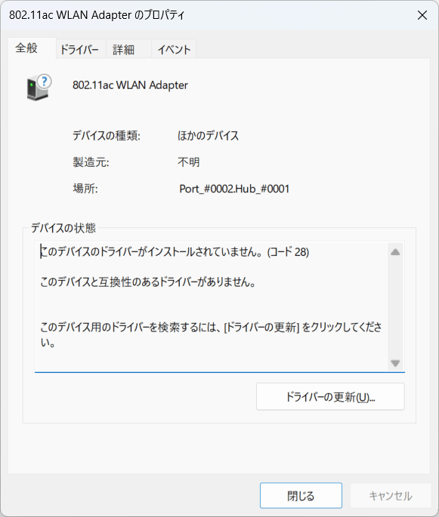Click the ドライバーの更新(U)... button

pos(330,397)
